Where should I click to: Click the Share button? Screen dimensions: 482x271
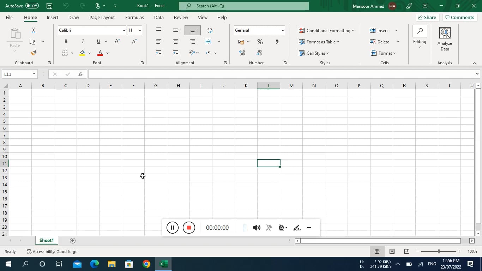point(427,17)
